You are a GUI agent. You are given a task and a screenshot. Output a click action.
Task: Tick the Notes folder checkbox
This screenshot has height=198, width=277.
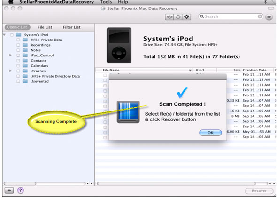[18, 50]
